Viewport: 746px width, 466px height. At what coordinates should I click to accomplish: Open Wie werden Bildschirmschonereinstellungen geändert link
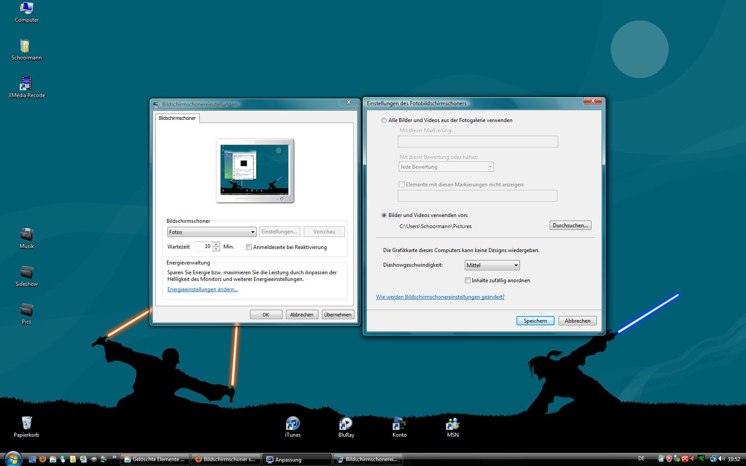click(x=440, y=297)
